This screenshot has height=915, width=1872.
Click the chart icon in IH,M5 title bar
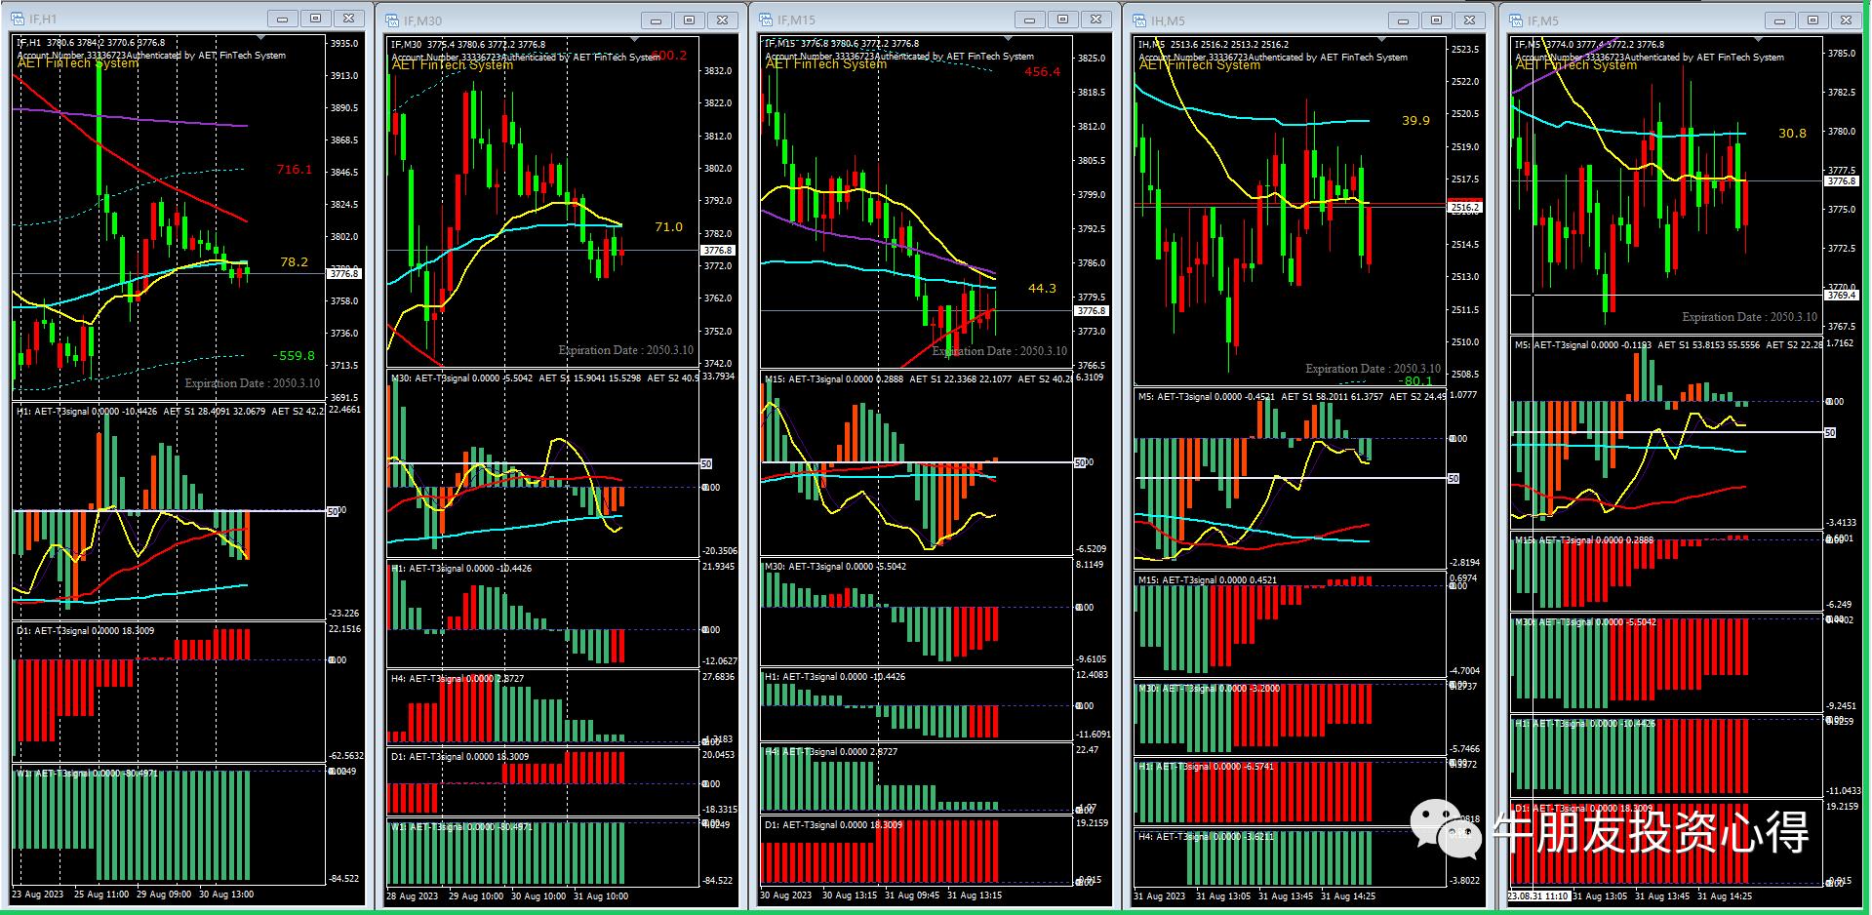tap(1140, 20)
